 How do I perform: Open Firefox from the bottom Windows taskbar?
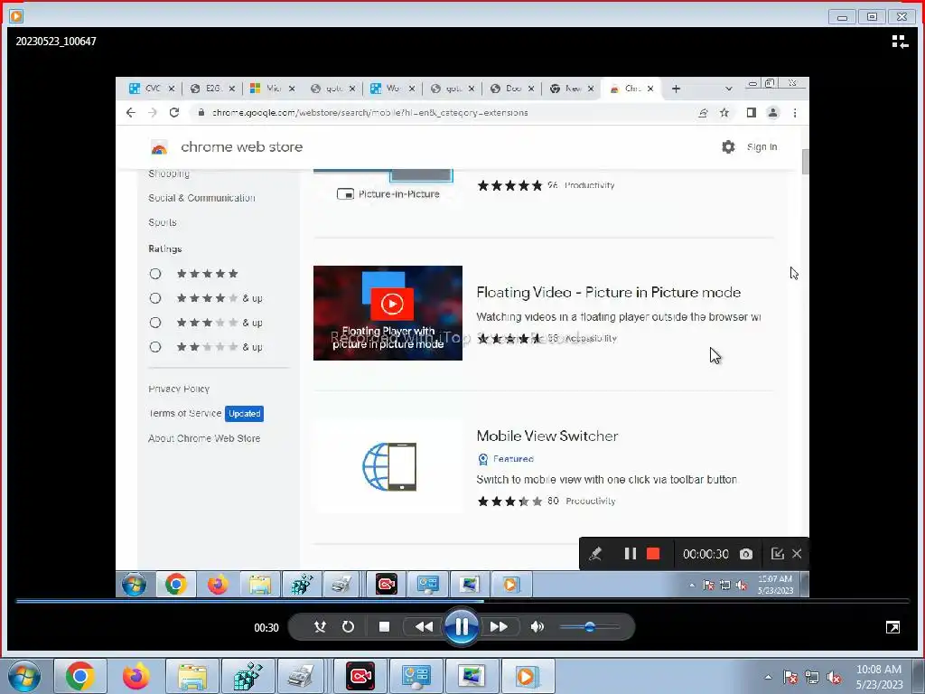click(x=135, y=676)
